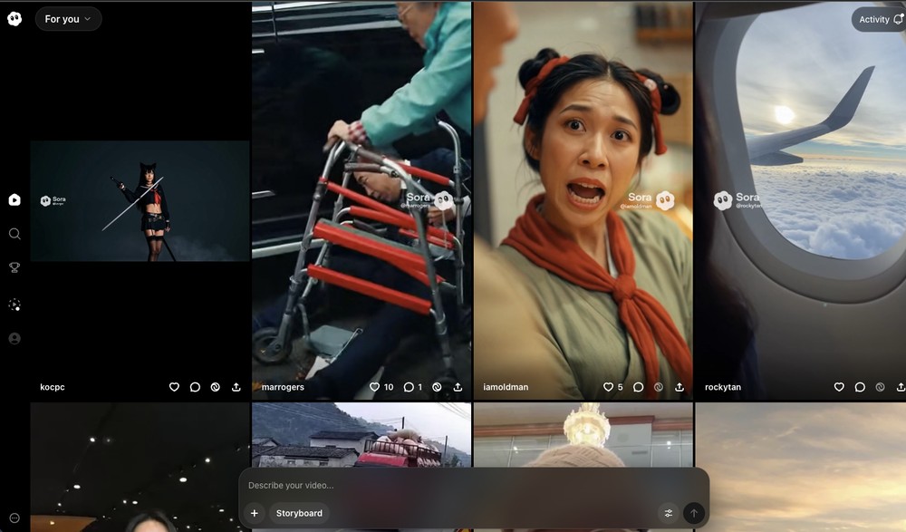
Task: Click remix icon on rockytan video
Action: tap(880, 387)
